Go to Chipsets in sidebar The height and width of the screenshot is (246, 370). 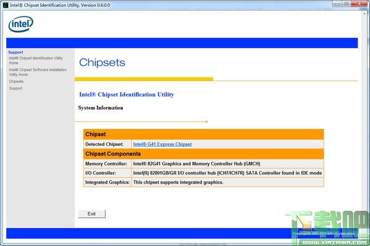tap(16, 82)
